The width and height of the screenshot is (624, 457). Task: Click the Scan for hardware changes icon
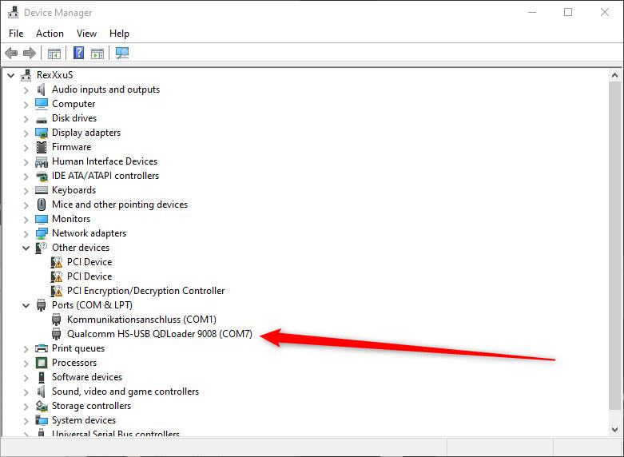pyautogui.click(x=122, y=53)
